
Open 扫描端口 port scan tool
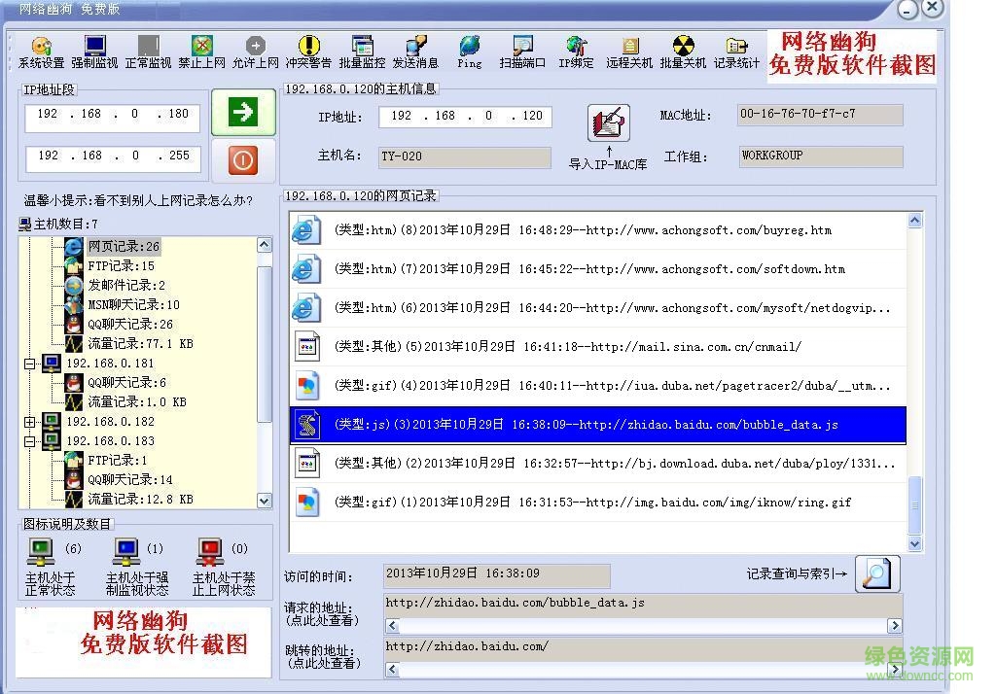[522, 52]
